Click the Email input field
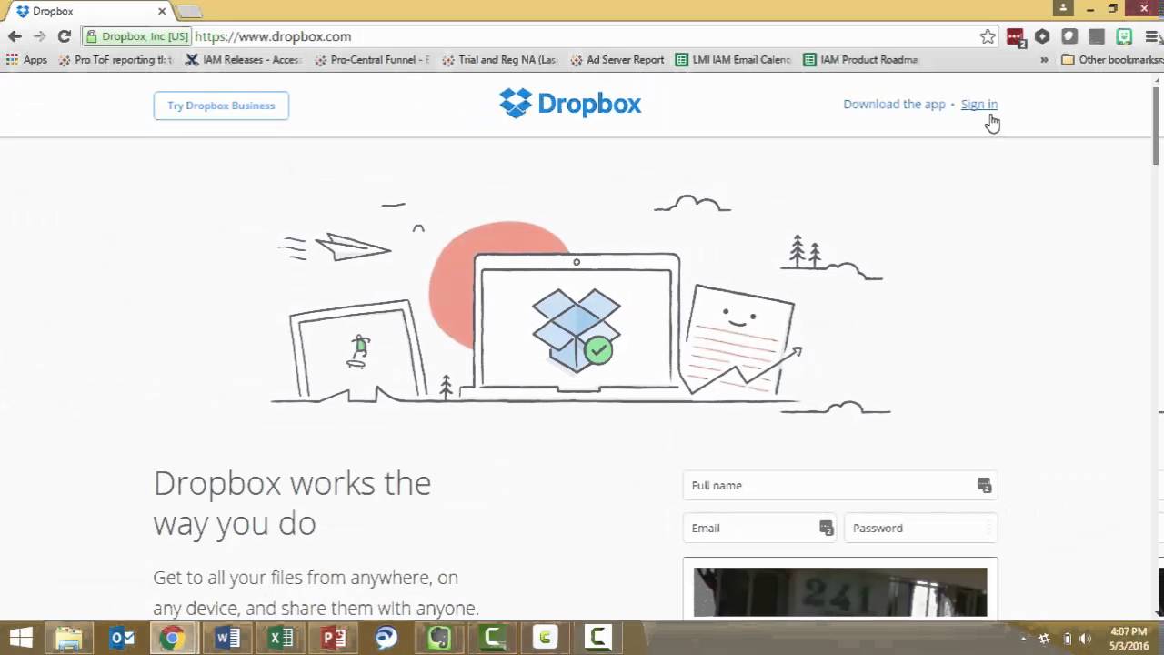 pos(759,528)
